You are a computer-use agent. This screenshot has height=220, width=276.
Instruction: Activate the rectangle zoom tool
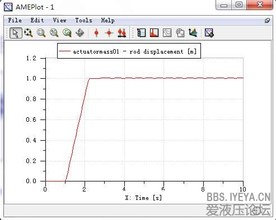click(41, 33)
